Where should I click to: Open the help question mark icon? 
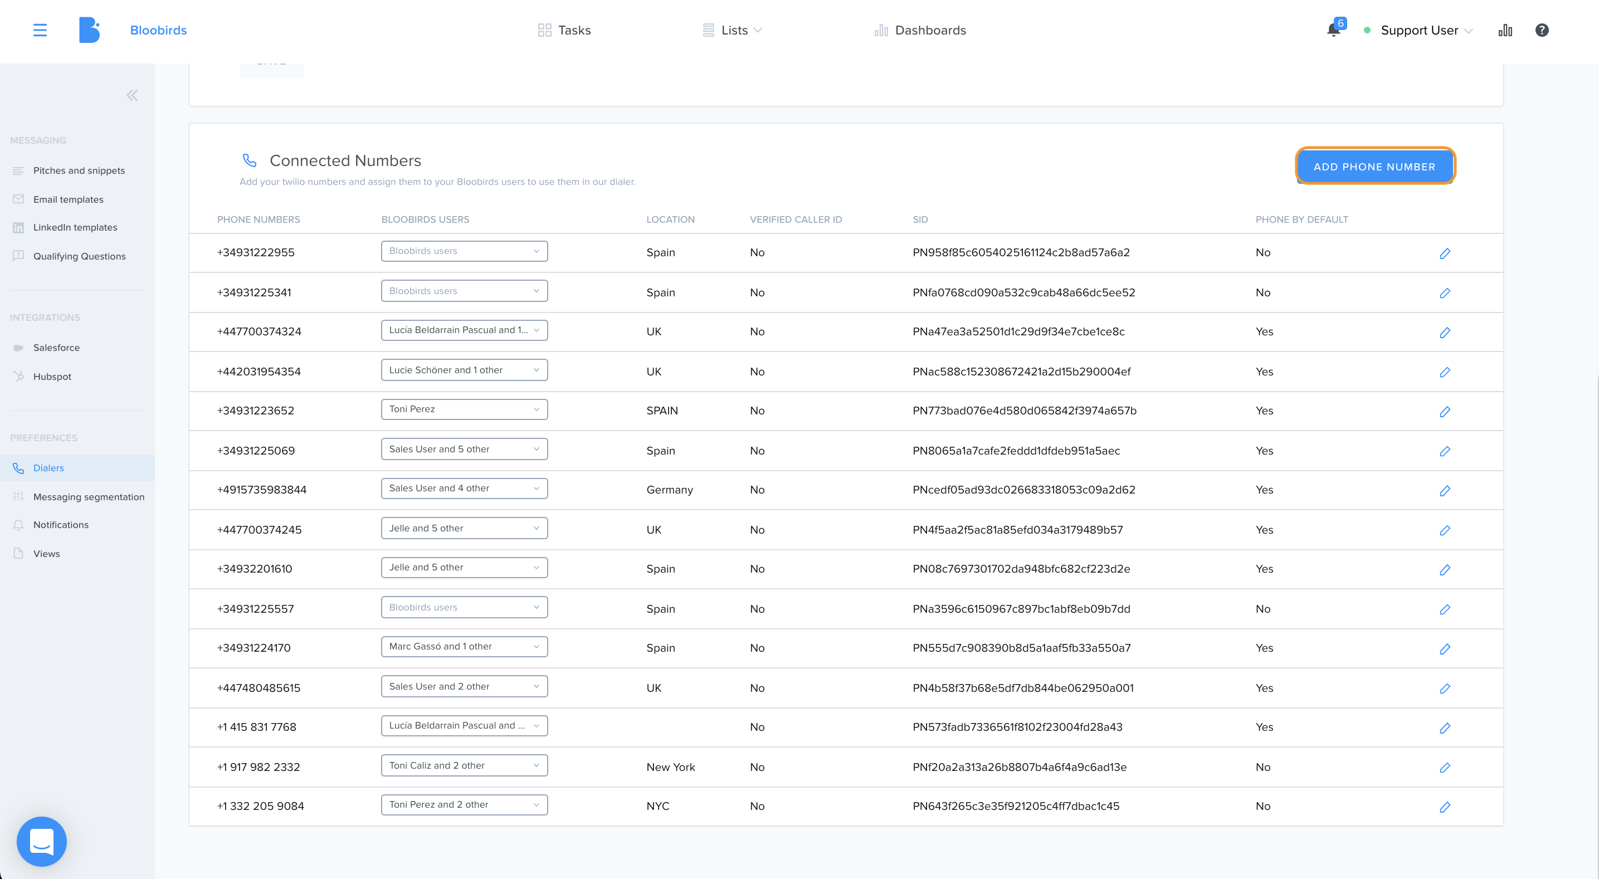click(x=1542, y=30)
